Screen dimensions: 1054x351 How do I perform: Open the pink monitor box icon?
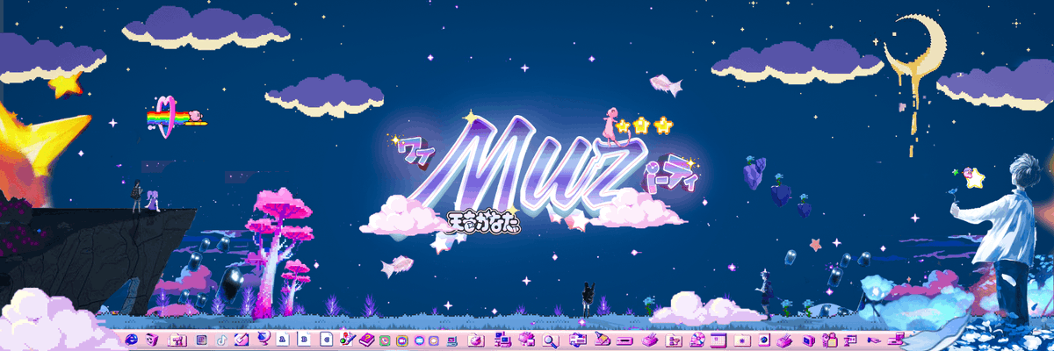(809, 340)
